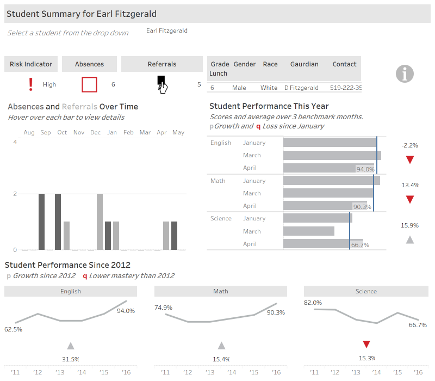This screenshot has width=435, height=381.
Task: Select the Risk Indicator header
Action: point(31,64)
